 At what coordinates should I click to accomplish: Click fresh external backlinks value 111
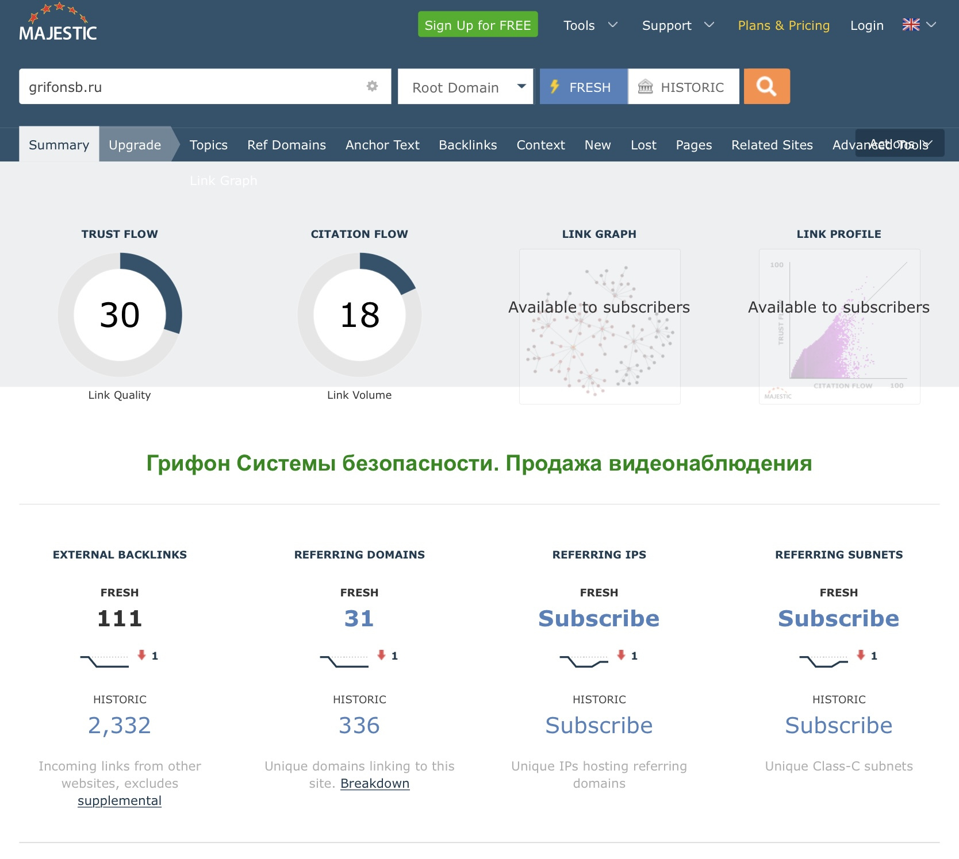click(120, 618)
